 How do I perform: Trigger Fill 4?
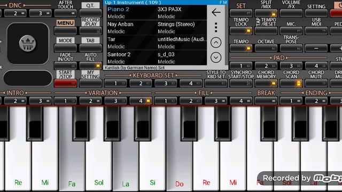(241, 101)
